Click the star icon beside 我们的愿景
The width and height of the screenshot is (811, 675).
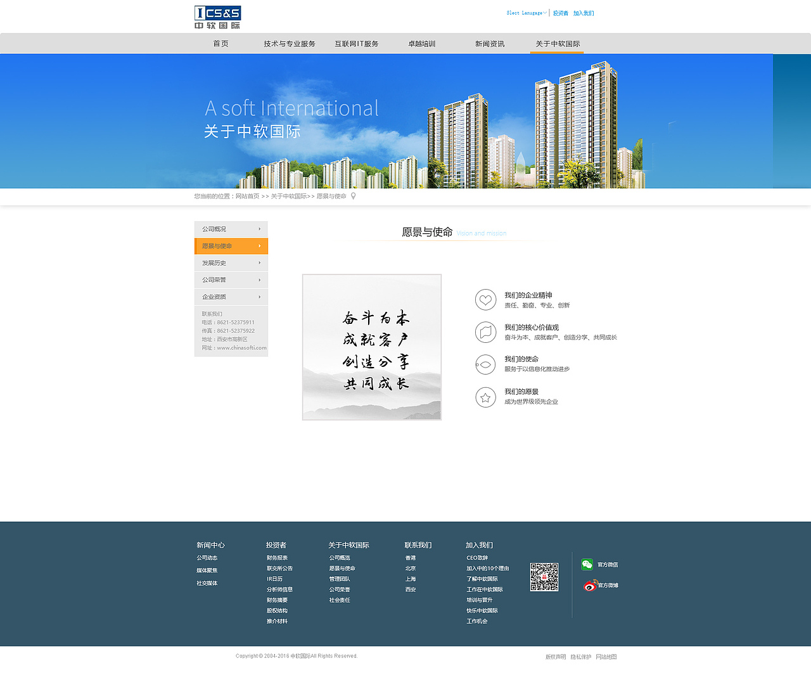pos(485,397)
